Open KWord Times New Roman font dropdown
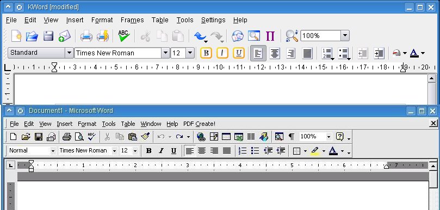 coord(165,53)
